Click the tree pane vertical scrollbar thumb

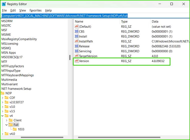click(x=70, y=58)
